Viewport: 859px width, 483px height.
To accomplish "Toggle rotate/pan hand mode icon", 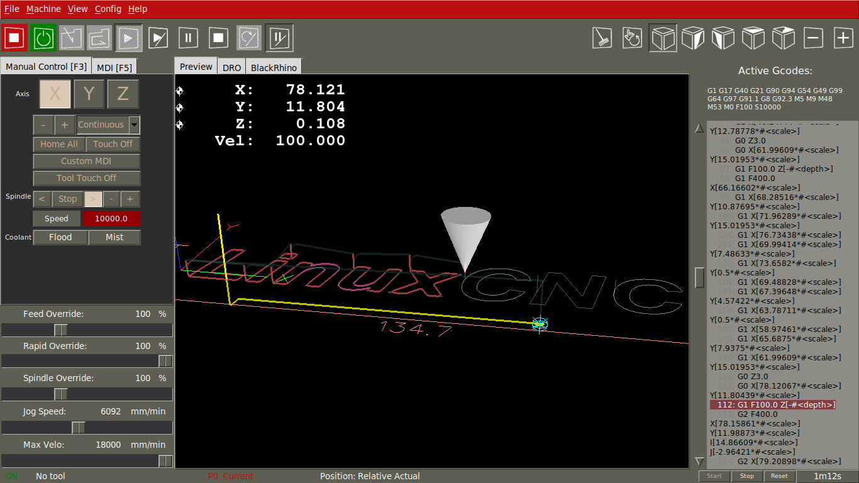I will [632, 38].
